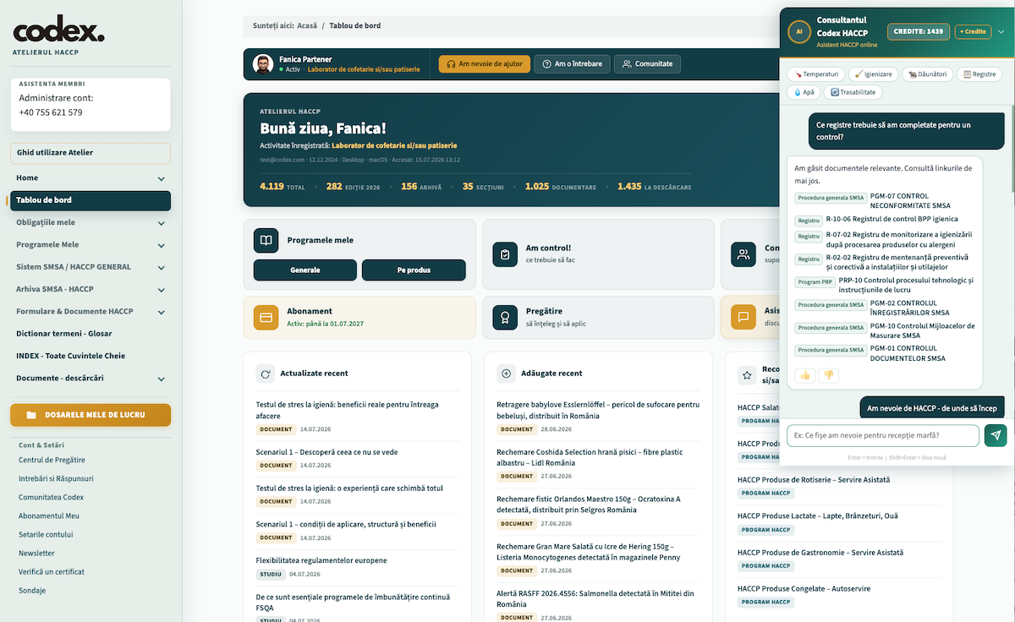Open the Programele mele book icon
The image size is (1015, 622).
(266, 240)
